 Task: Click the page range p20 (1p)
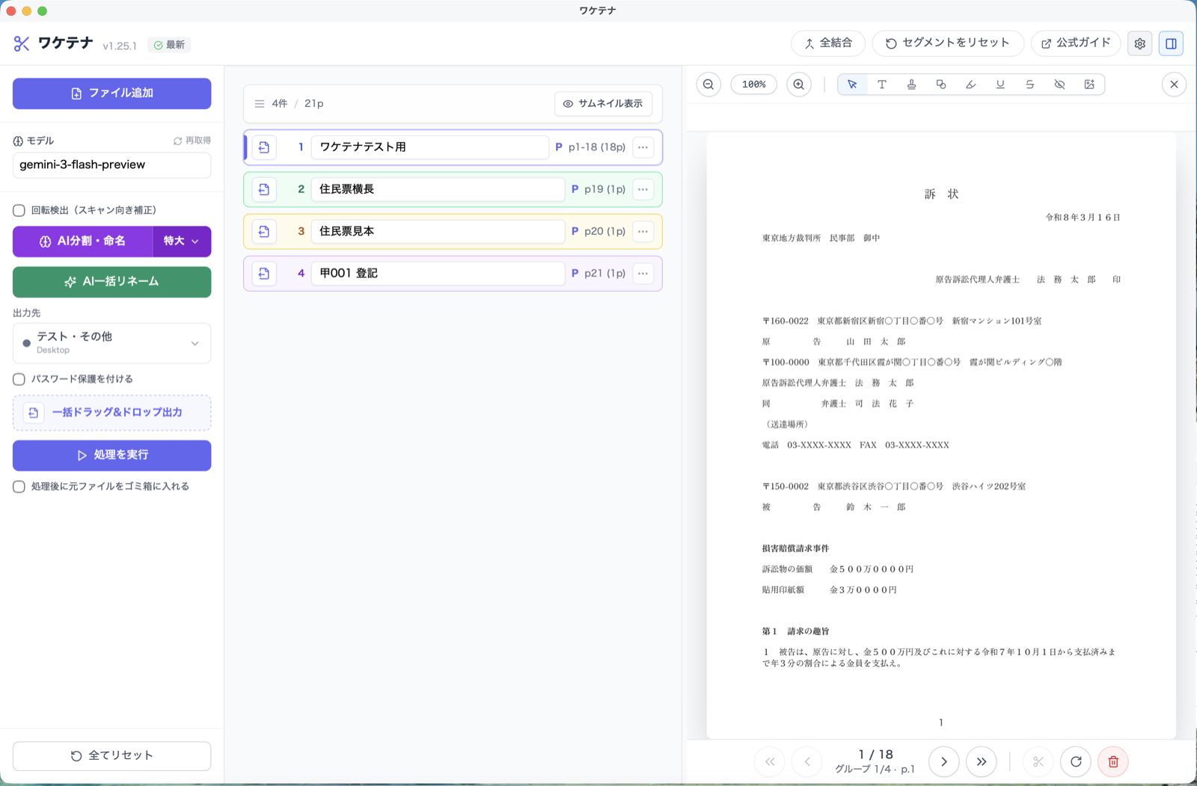605,231
